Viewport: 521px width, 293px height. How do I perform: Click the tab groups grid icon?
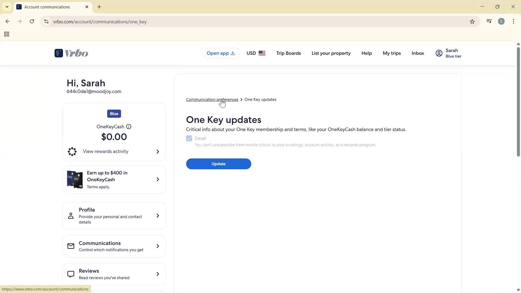coord(7,34)
